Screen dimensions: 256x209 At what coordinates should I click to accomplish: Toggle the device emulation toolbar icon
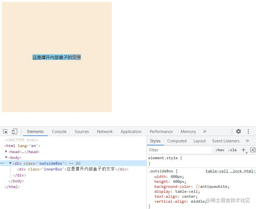[15, 131]
